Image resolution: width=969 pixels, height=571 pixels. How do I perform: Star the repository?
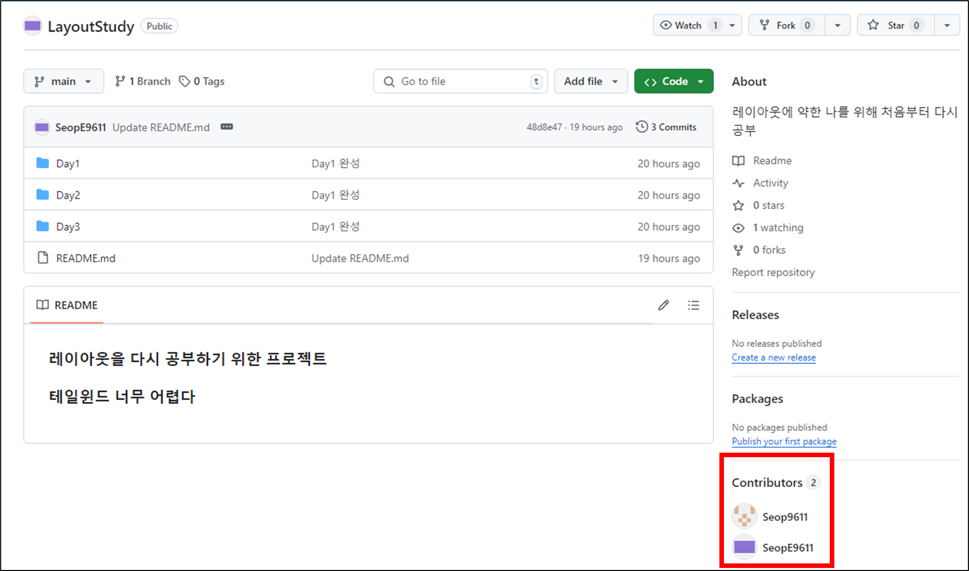[896, 25]
